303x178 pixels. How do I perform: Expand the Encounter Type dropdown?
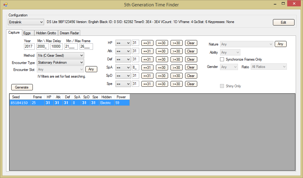(x=60, y=62)
